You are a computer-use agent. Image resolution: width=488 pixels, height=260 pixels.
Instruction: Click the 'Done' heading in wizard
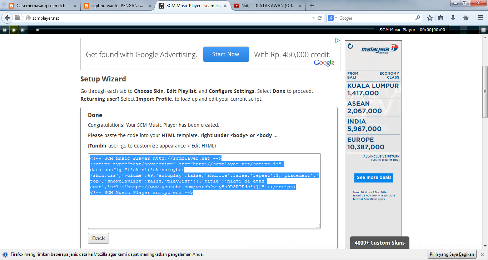(x=95, y=115)
